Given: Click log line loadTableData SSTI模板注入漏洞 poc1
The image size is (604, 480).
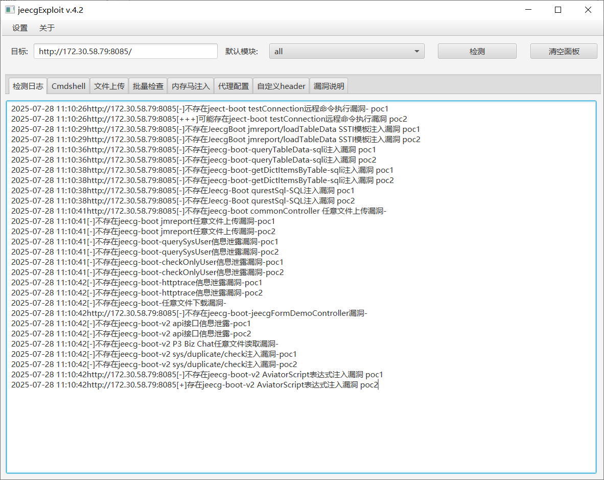Looking at the screenshot, I should click(215, 129).
